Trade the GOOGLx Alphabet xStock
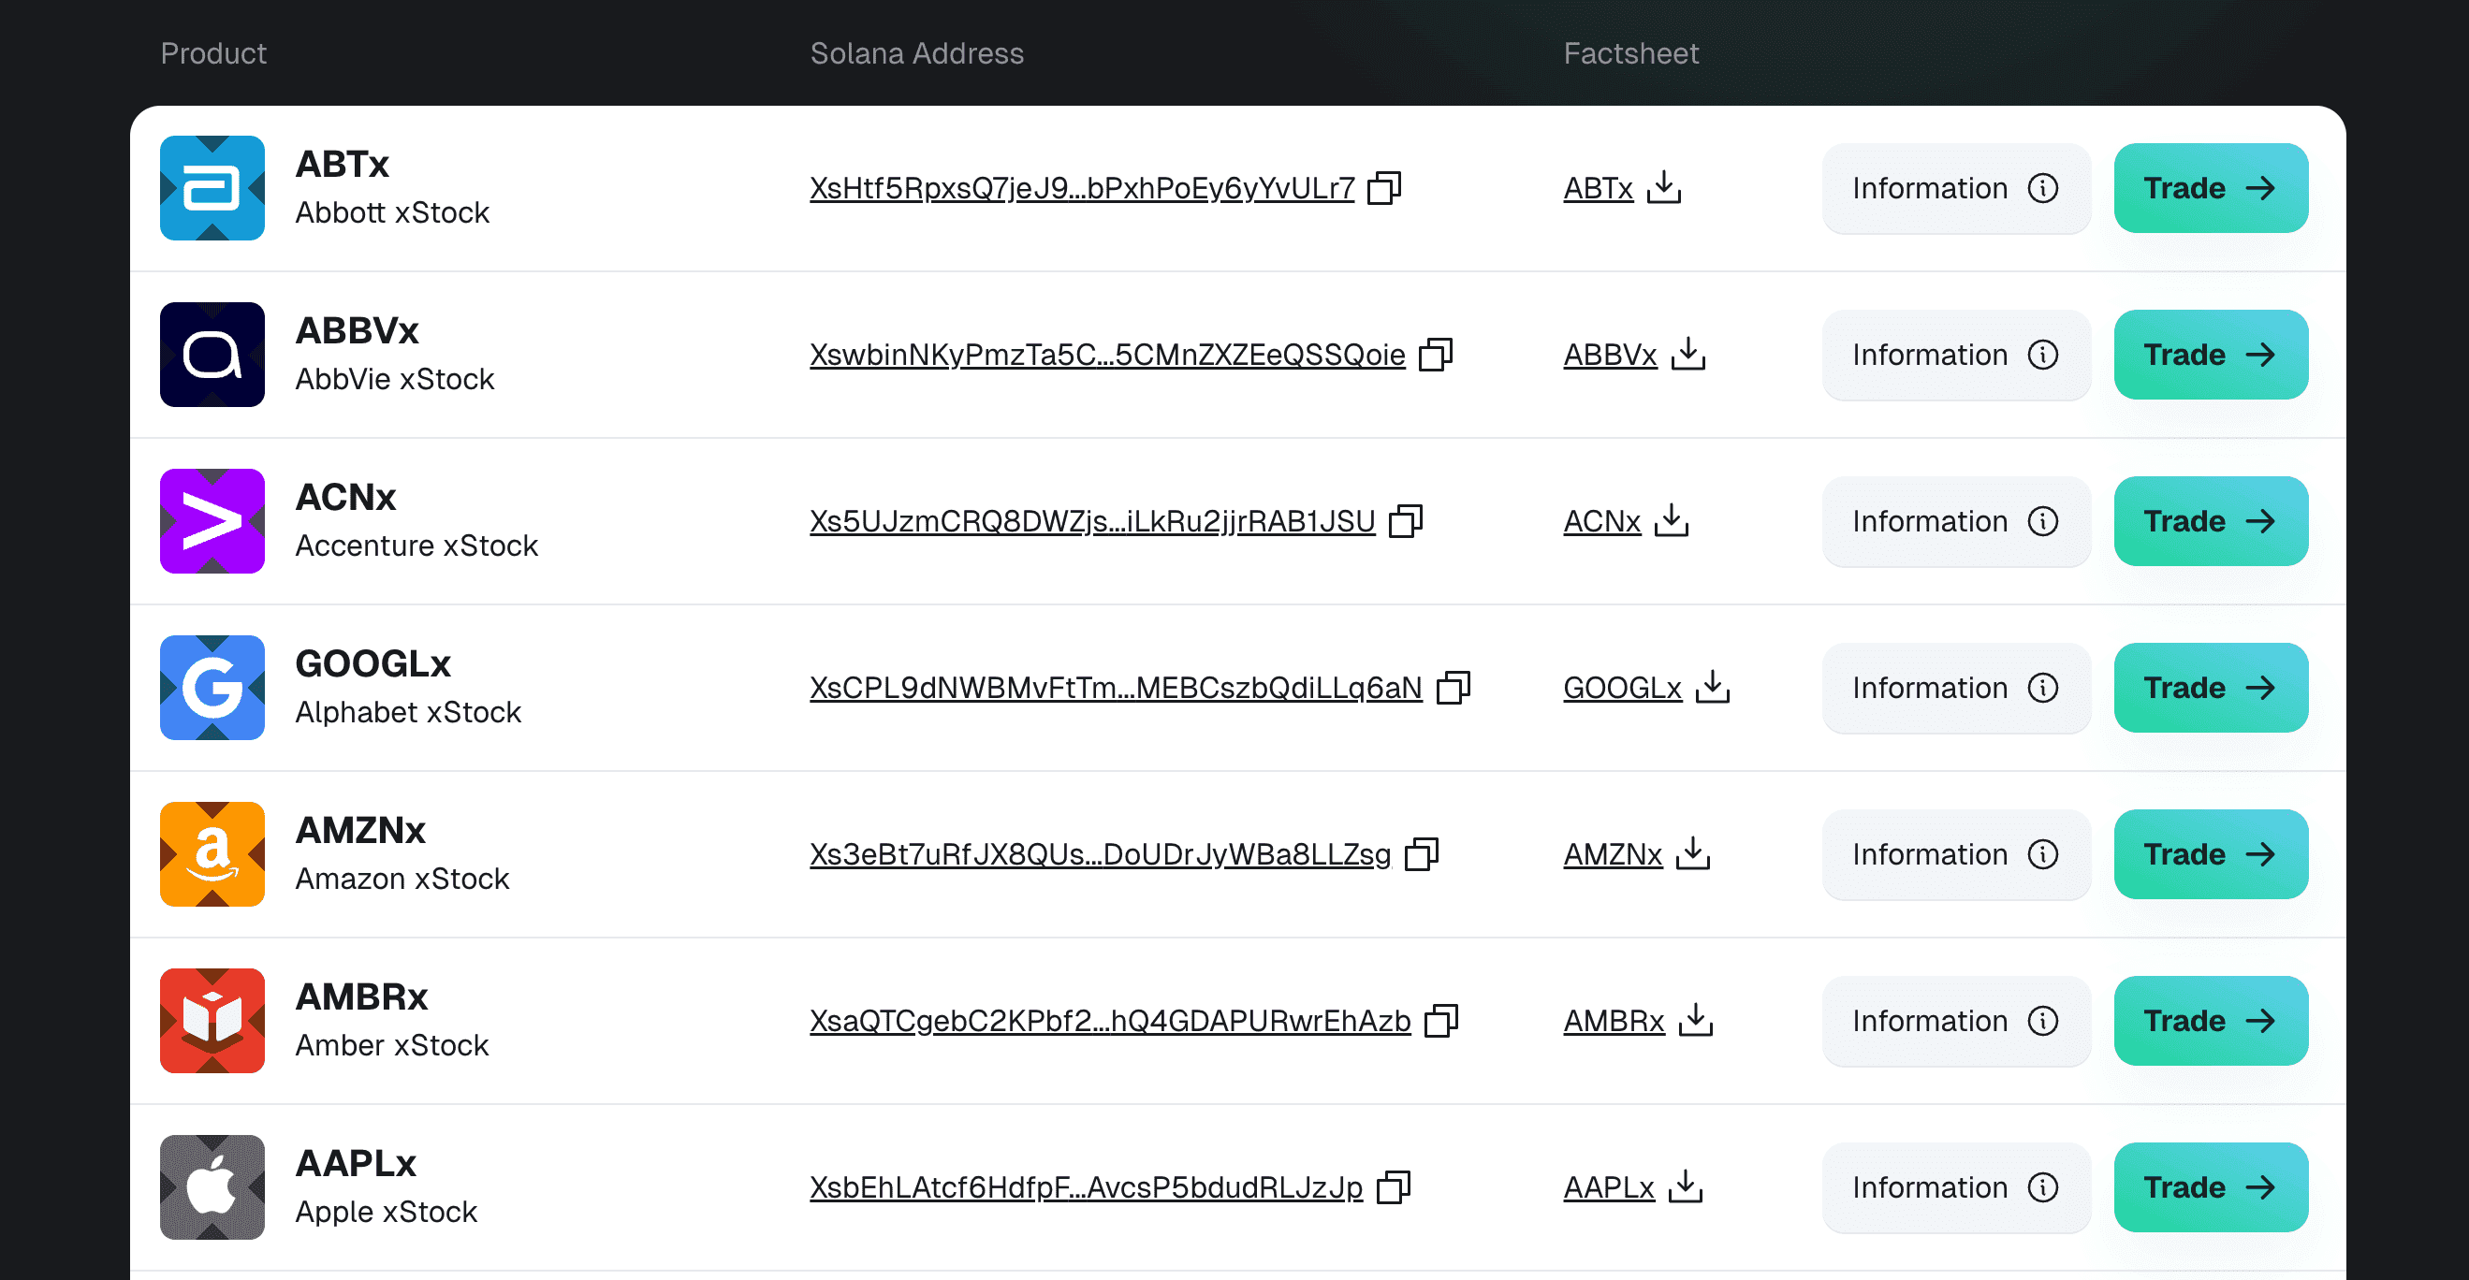 coord(2212,688)
